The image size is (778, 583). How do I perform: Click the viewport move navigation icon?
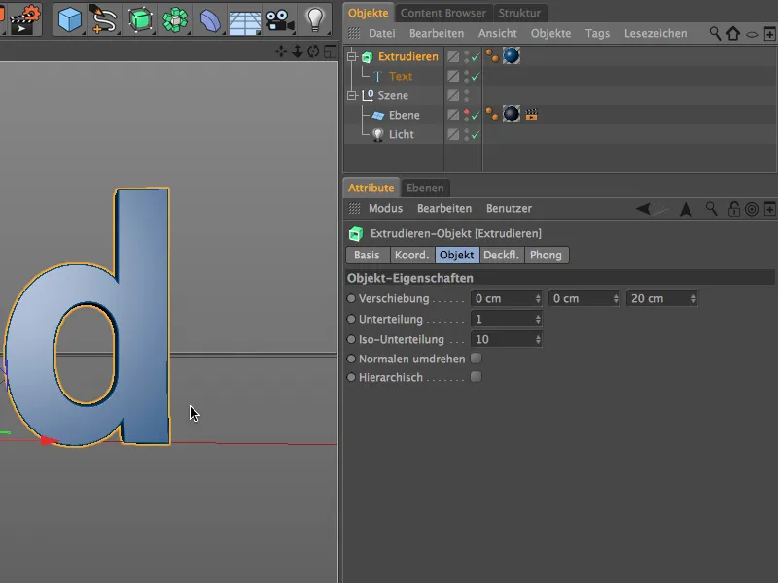point(281,51)
